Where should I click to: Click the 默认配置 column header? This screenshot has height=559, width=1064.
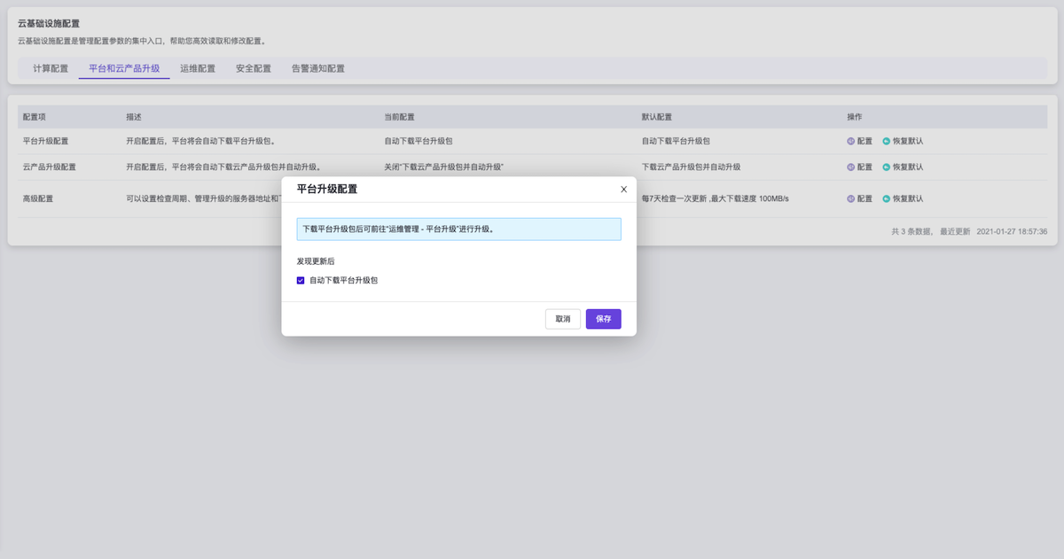click(x=657, y=117)
